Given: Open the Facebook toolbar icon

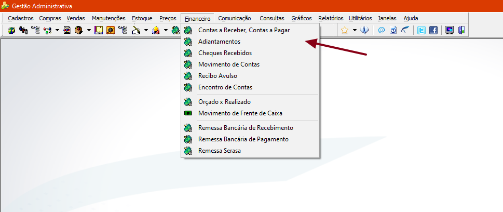Looking at the screenshot, I should coord(433,31).
